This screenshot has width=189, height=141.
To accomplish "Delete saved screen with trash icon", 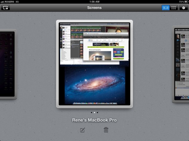I will tap(106, 130).
